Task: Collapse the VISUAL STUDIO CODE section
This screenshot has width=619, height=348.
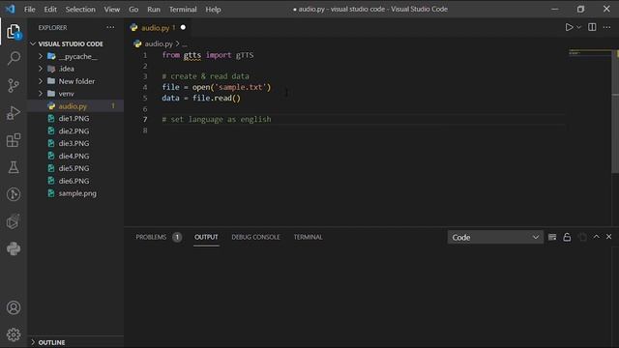Action: tap(71, 43)
